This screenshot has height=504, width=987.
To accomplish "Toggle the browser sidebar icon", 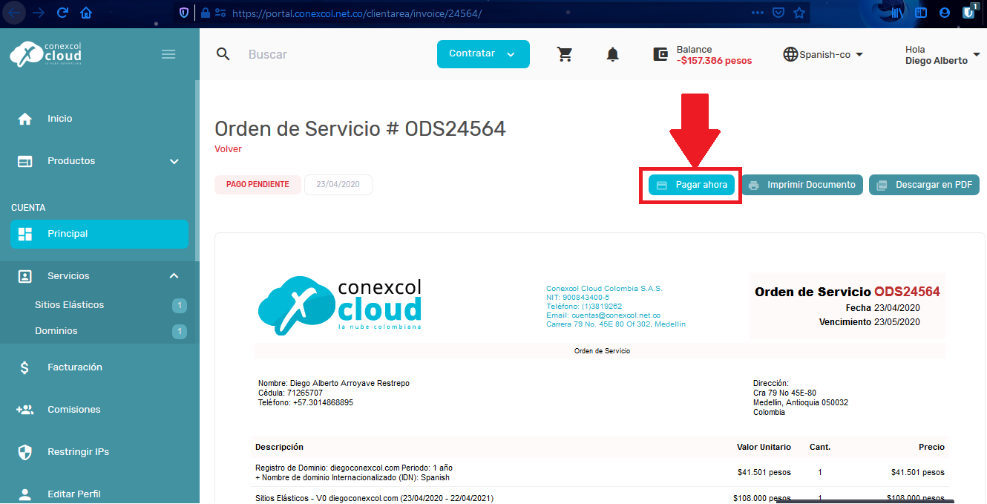I will click(x=921, y=13).
